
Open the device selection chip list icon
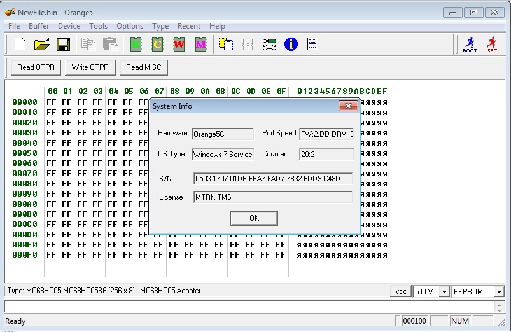[x=226, y=44]
